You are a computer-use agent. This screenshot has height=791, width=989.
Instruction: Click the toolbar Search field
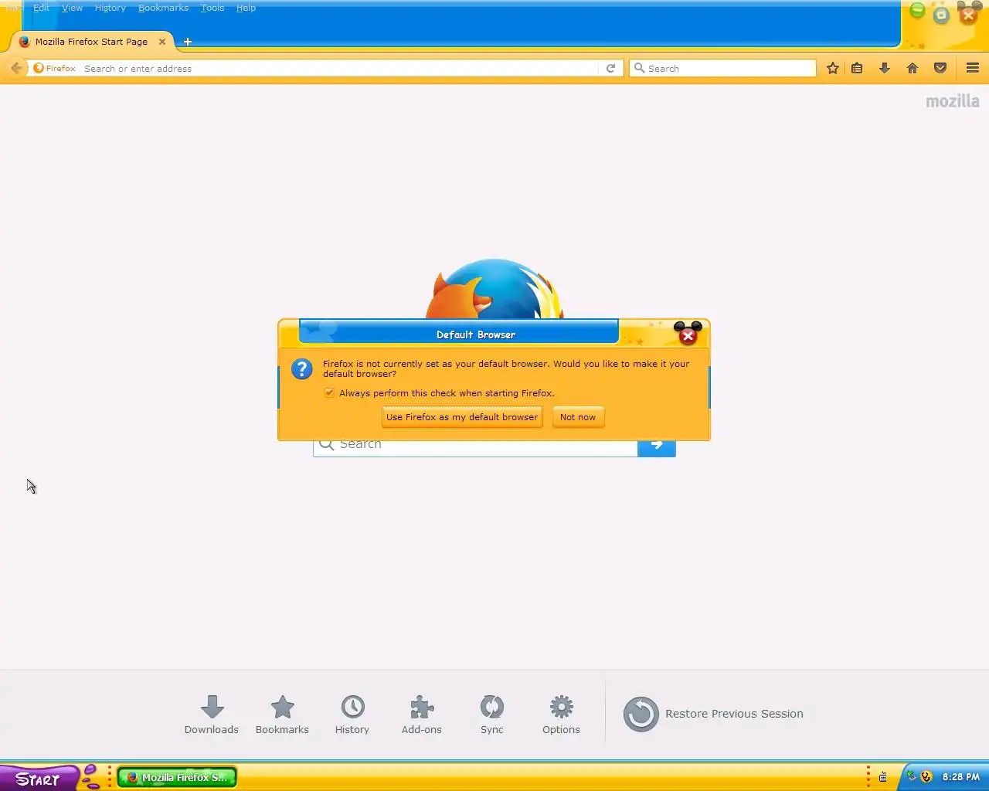click(x=723, y=68)
